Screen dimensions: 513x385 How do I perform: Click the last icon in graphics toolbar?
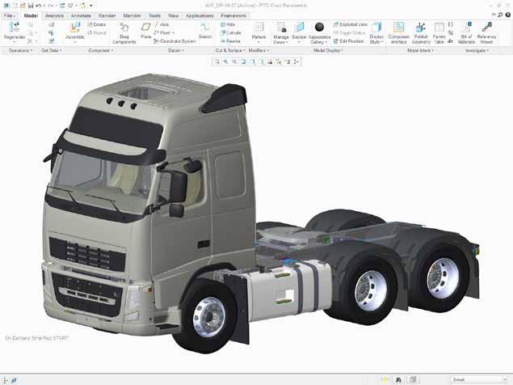296,61
